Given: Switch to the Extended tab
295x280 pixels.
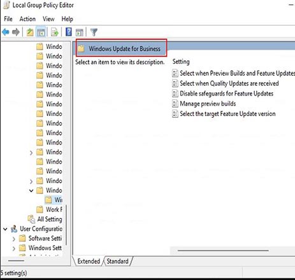Looking at the screenshot, I should (x=89, y=261).
